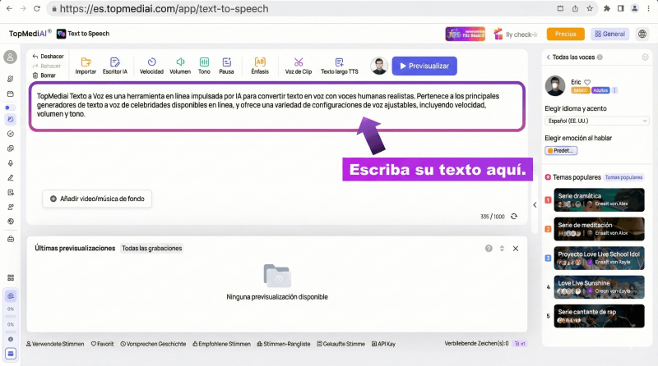Click the Precios button
Screen dimensions: 658x366
[x=565, y=34]
